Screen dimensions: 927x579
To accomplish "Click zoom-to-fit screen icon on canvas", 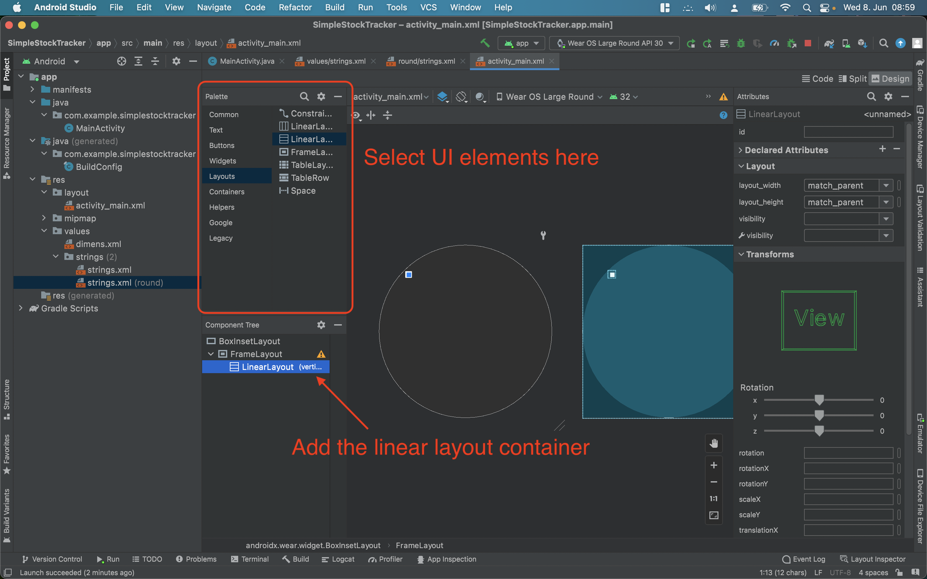I will click(714, 515).
